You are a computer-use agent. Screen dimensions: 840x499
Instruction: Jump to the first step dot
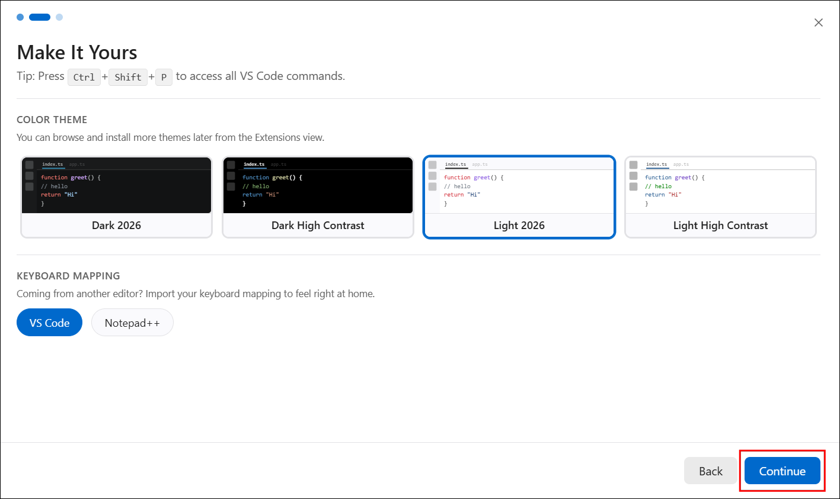(20, 17)
